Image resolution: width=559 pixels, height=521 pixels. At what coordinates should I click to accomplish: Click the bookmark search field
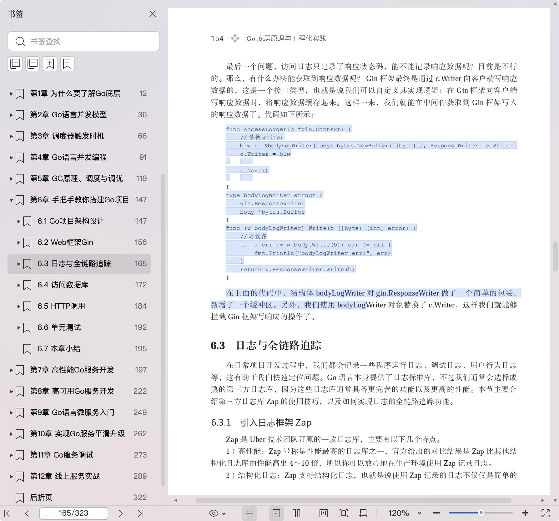[84, 41]
